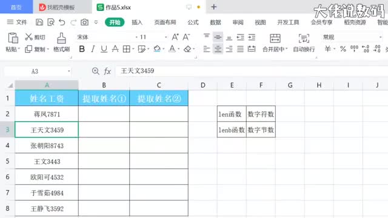Image resolution: width=388 pixels, height=218 pixels.
Task: Click distributed alignment icon
Action: coord(252,49)
